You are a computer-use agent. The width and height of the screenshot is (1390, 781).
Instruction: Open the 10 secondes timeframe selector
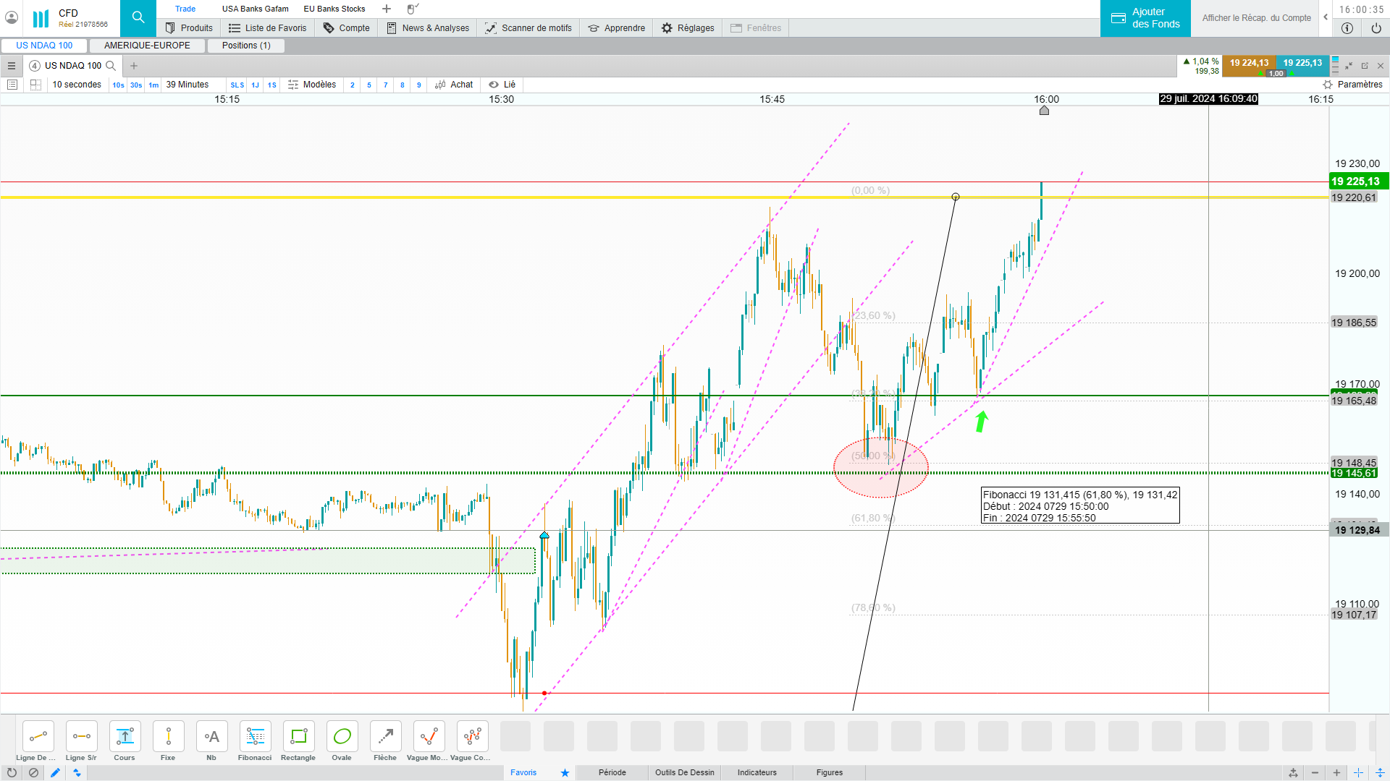[77, 85]
